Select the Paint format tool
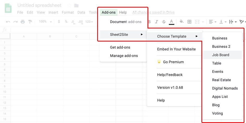 [x=30, y=22]
